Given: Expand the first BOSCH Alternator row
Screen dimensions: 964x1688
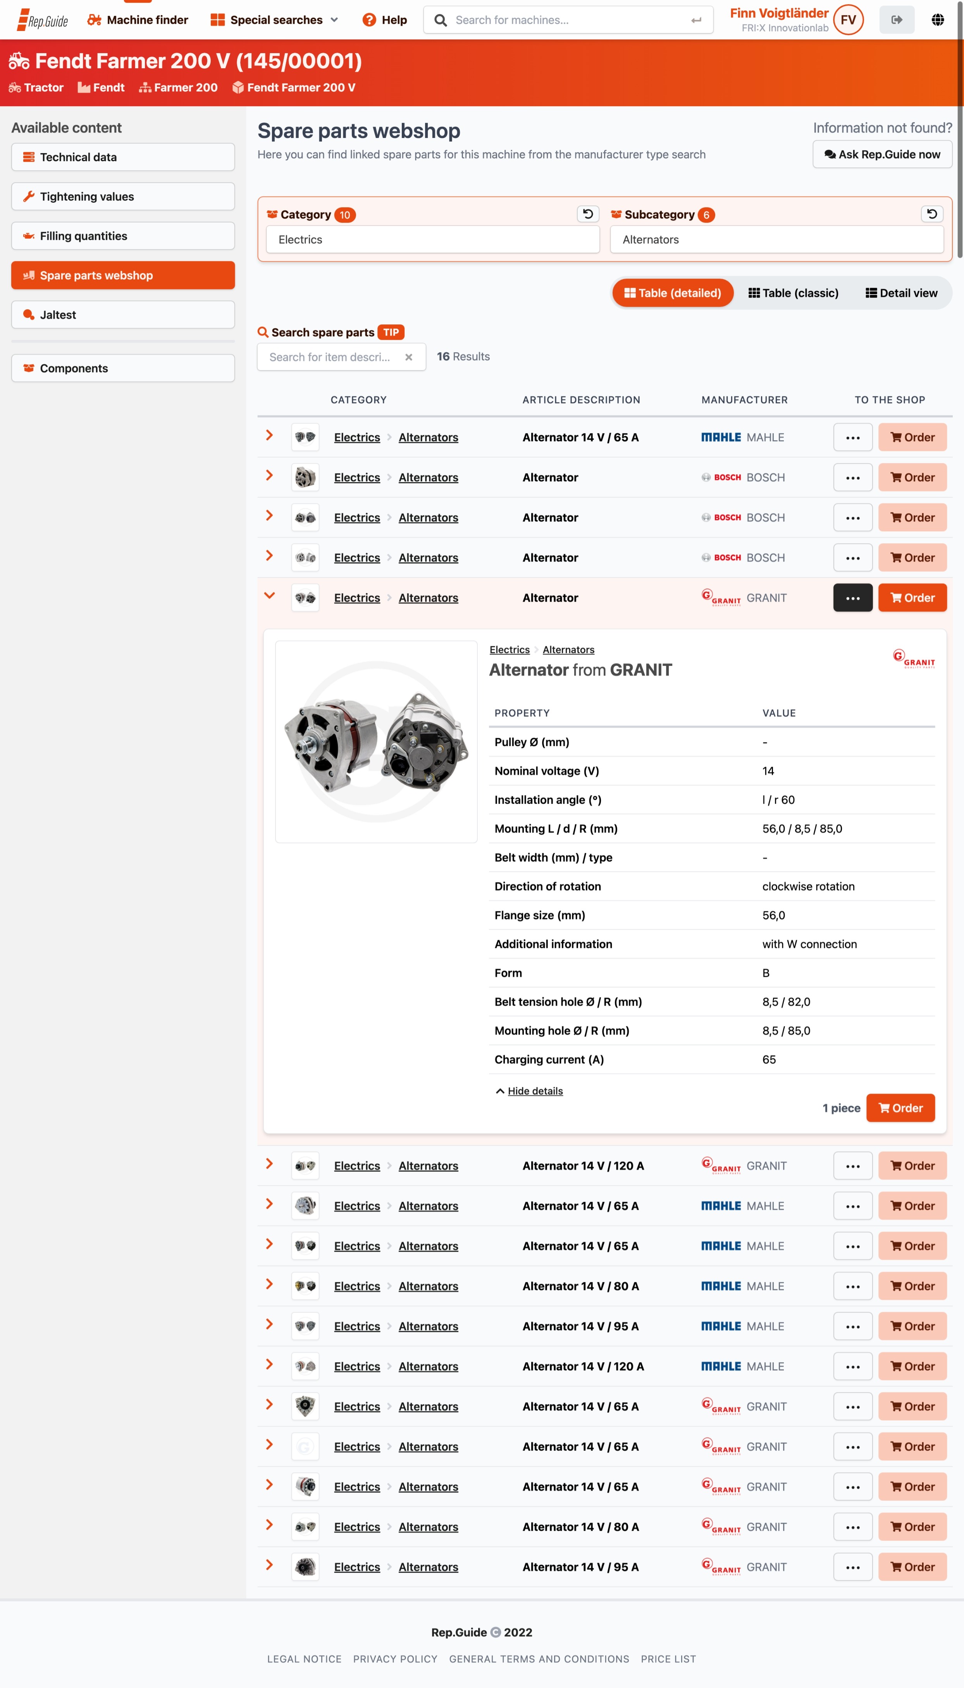Looking at the screenshot, I should coord(269,475).
